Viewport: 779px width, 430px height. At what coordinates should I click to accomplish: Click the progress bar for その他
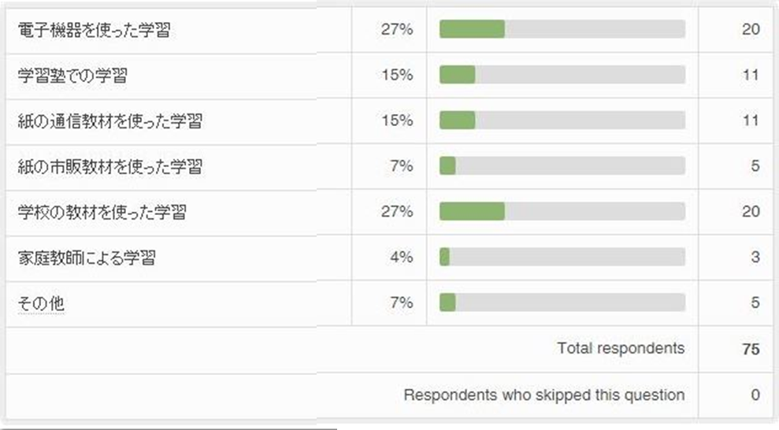562,302
